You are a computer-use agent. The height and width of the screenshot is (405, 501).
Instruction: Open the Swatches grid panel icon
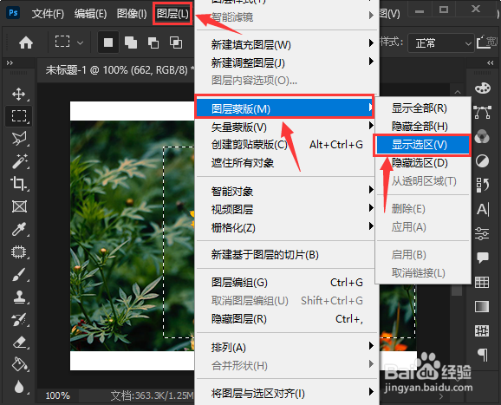482,282
